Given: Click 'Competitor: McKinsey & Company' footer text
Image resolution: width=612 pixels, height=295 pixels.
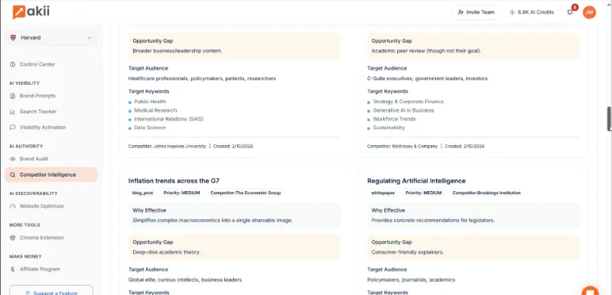Looking at the screenshot, I should [x=402, y=146].
